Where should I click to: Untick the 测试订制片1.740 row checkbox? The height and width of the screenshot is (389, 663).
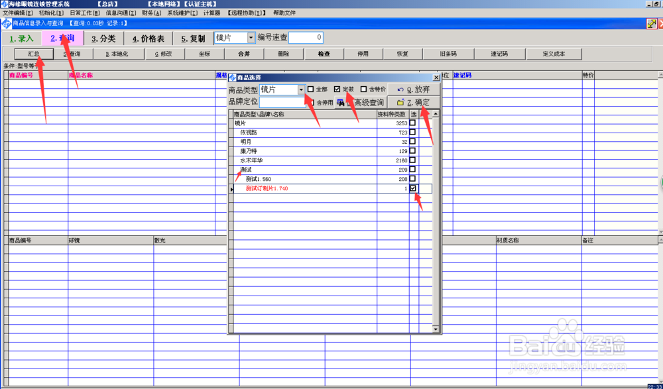[412, 188]
